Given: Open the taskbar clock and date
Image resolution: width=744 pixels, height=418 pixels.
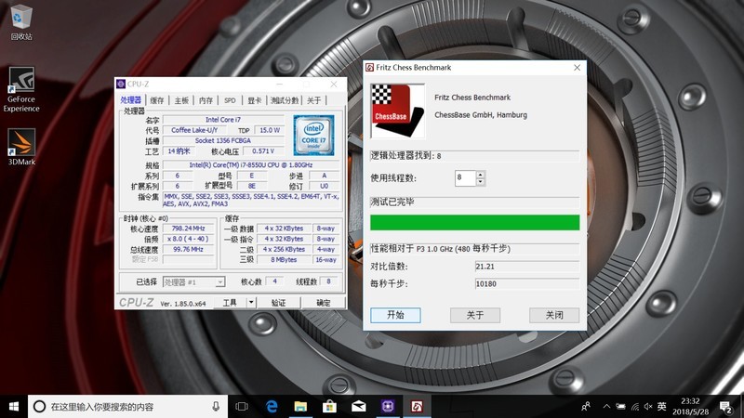Looking at the screenshot, I should [x=690, y=406].
